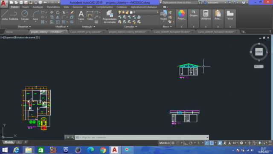The height and width of the screenshot is (154, 273).
Task: Click the current layer color swatch
Action: point(131,12)
